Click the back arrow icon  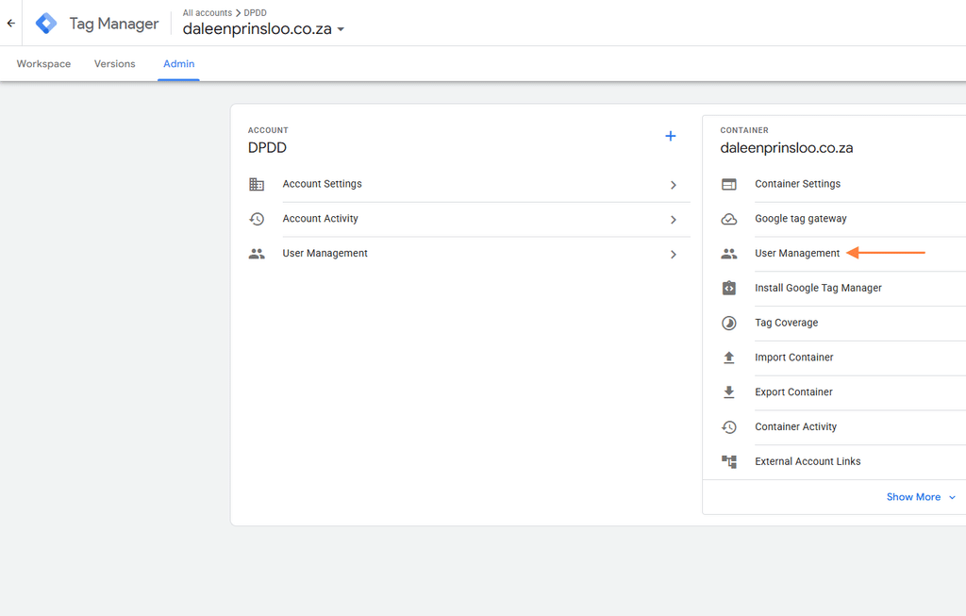[x=11, y=24]
